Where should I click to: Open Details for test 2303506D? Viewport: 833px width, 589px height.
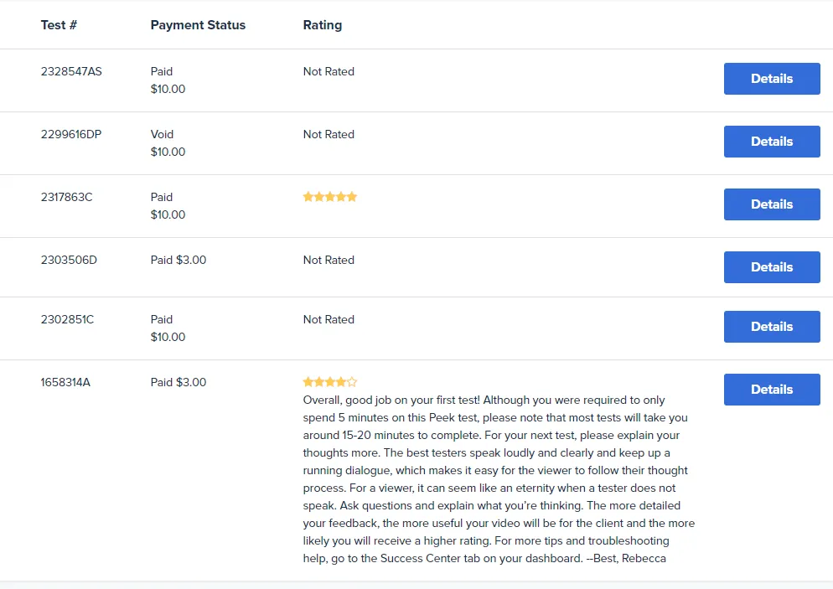tap(771, 266)
